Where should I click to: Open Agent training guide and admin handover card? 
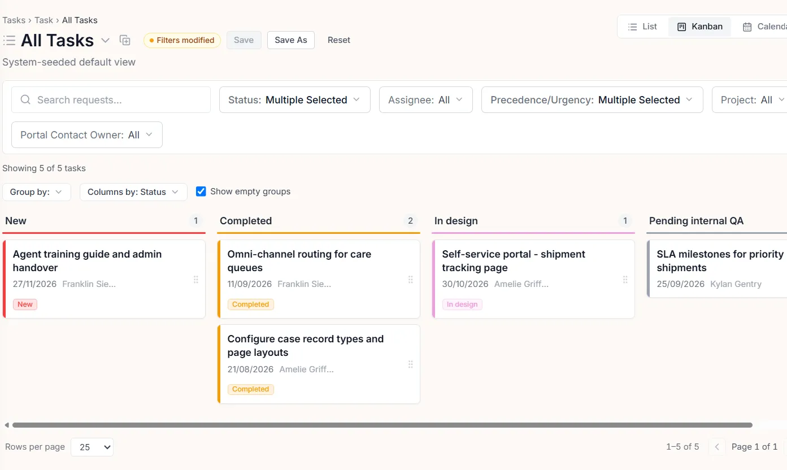pyautogui.click(x=104, y=279)
